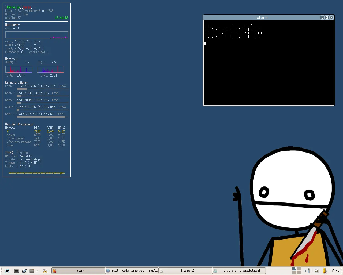Image resolution: width=343 pixels, height=275 pixels.
Task: Open the file manager folder launcher
Action: [x=32, y=271]
